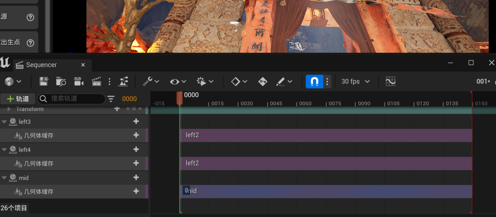Add section to left3's 几何体缓存 via plus

(136, 135)
